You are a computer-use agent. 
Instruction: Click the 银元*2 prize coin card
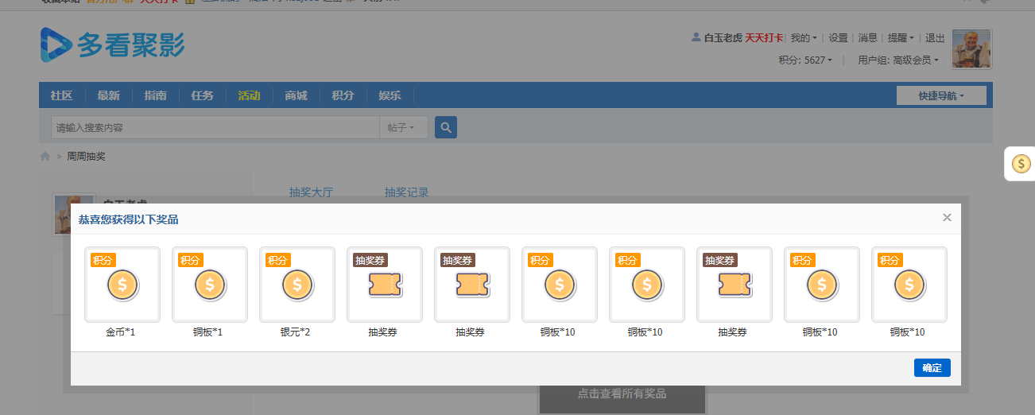coord(297,285)
